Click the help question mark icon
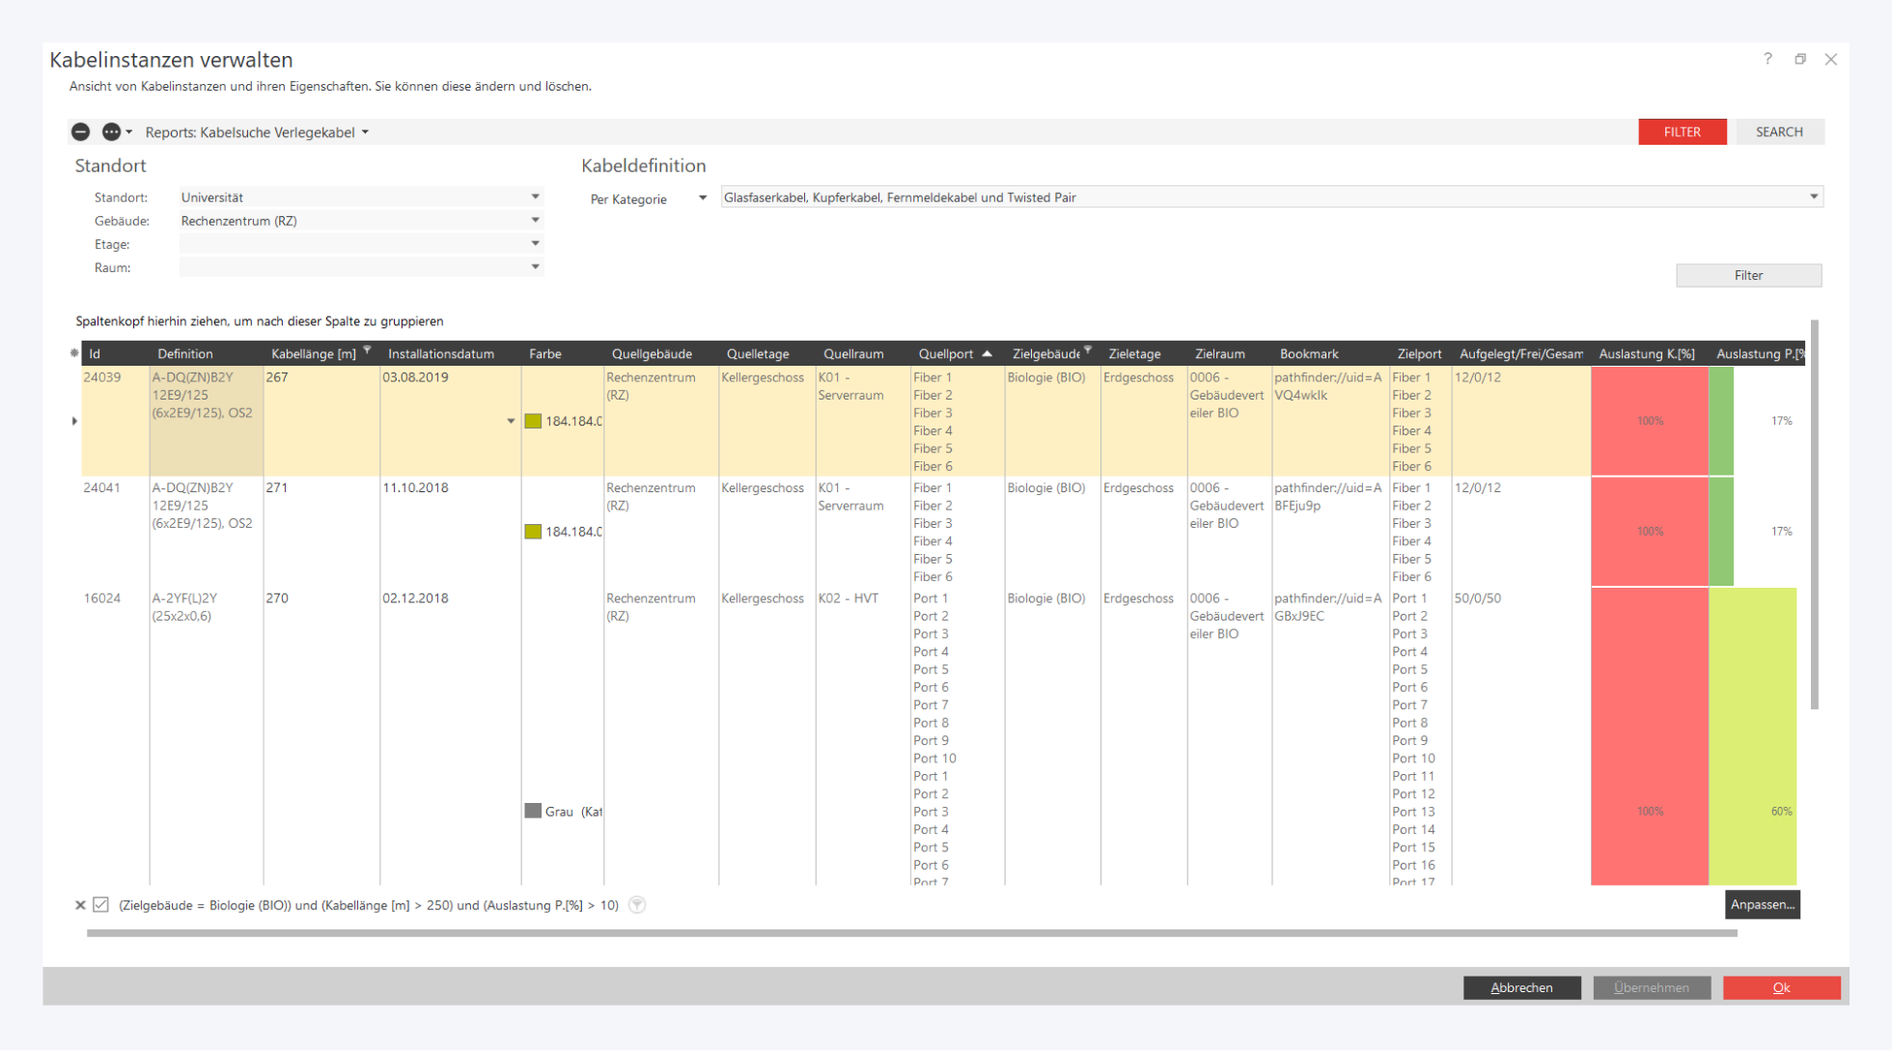 (x=1767, y=59)
